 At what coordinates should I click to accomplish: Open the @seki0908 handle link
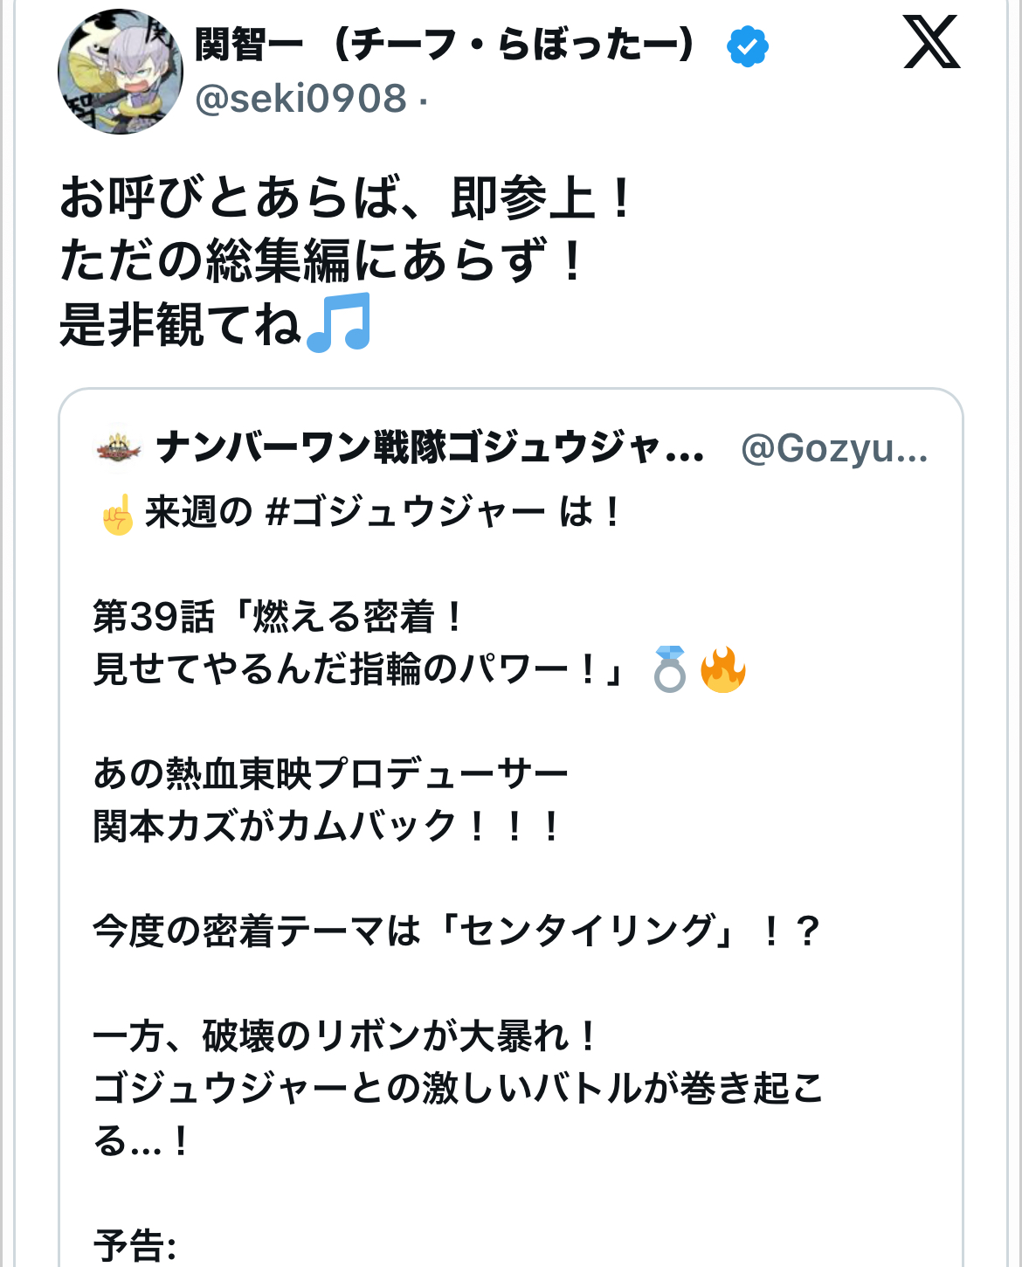[301, 99]
